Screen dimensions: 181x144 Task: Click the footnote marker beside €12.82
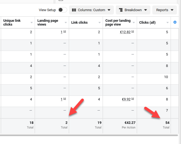pos(133,32)
